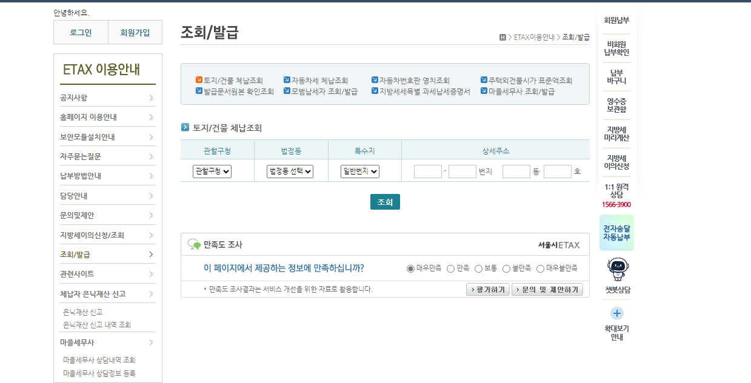This screenshot has width=751, height=383.
Task: Click the 평가하기 evaluation button
Action: click(x=487, y=290)
